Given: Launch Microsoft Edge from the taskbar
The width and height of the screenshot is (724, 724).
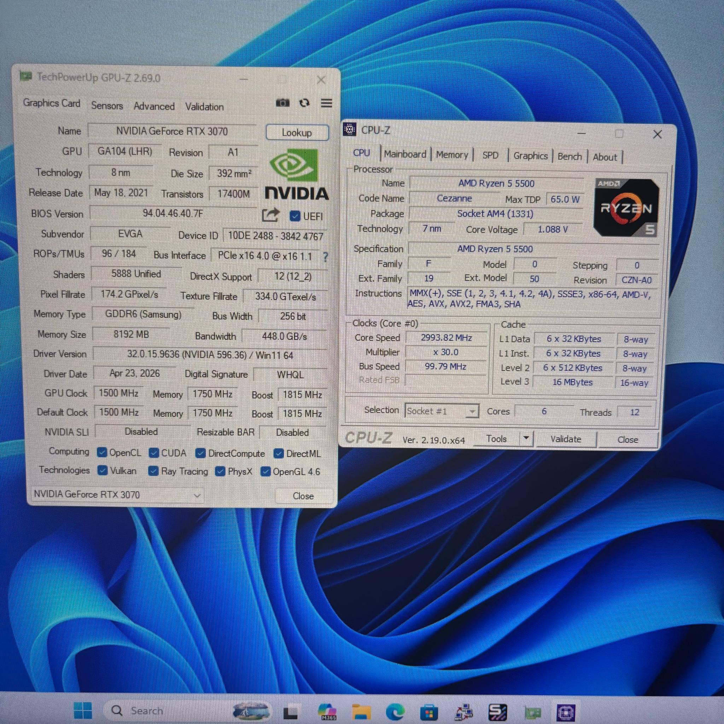Looking at the screenshot, I should [395, 711].
